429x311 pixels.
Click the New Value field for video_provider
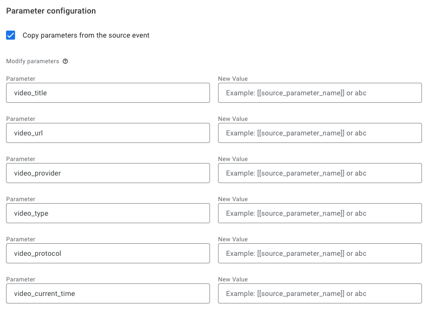(x=319, y=173)
